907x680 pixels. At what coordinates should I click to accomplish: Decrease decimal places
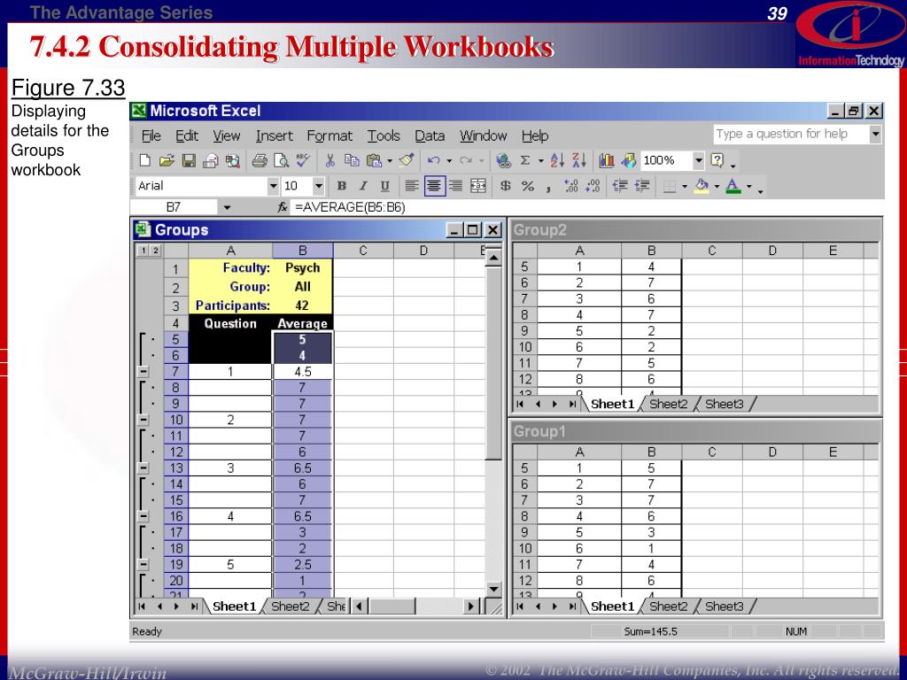pos(593,186)
